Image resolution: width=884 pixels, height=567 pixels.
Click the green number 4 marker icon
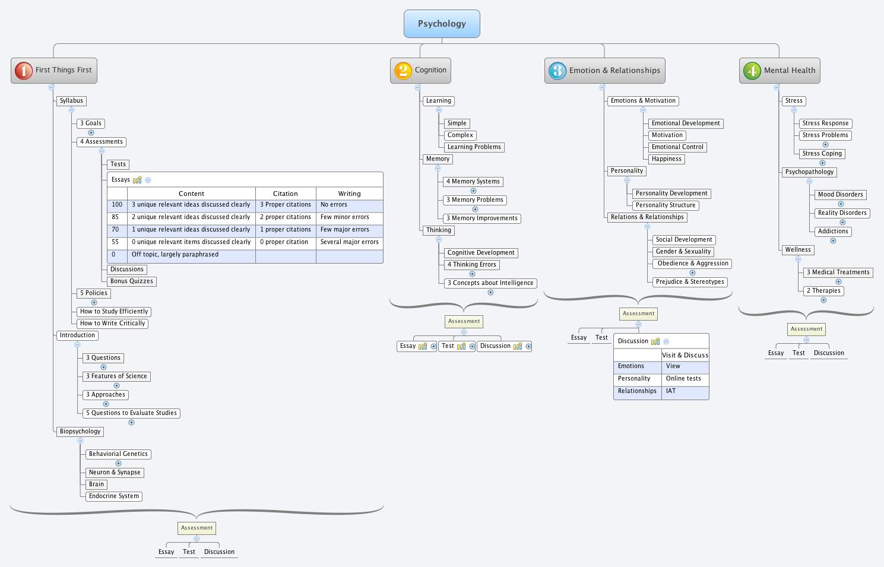[x=752, y=71]
